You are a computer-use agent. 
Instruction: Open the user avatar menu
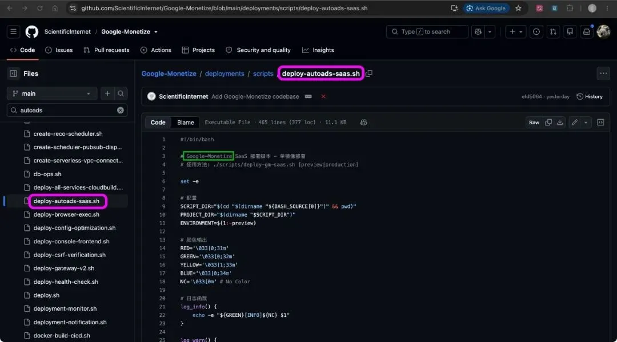click(603, 31)
